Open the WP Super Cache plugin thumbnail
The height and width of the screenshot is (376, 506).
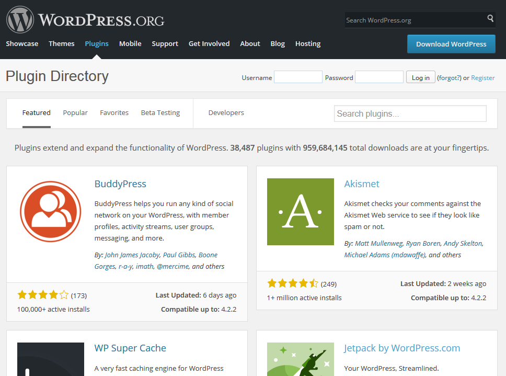(51, 359)
